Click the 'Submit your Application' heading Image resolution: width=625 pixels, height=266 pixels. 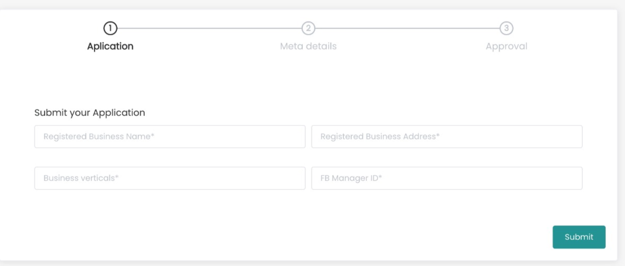tap(90, 112)
